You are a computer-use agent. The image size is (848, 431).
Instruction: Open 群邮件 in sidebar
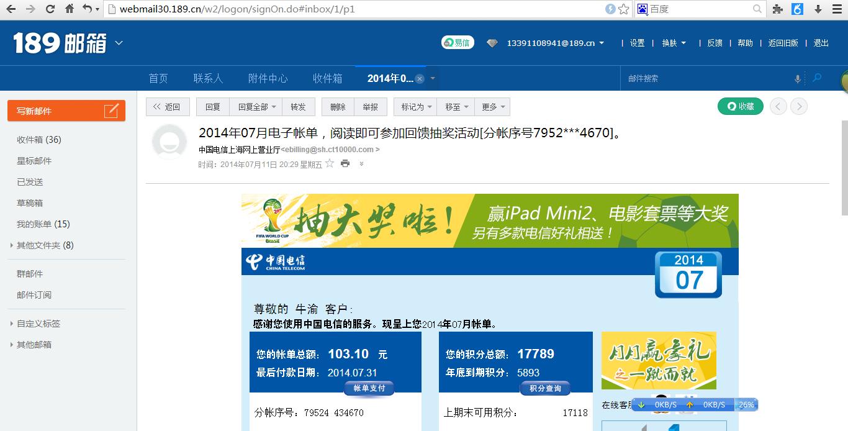click(x=30, y=274)
